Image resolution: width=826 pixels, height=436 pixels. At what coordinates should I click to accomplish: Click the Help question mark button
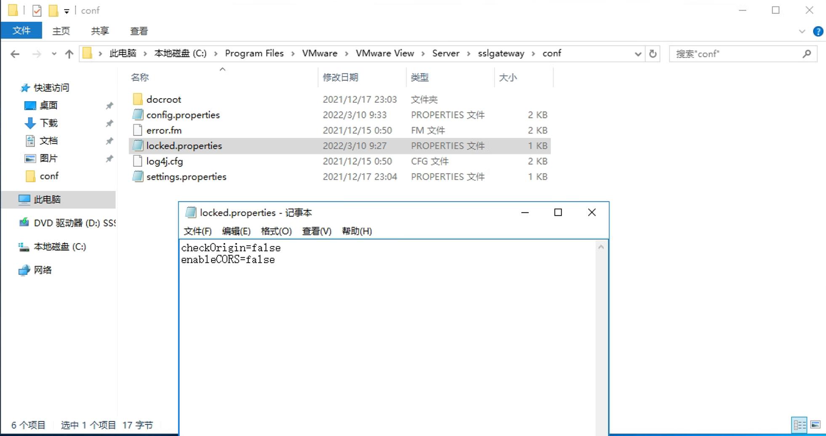(818, 31)
